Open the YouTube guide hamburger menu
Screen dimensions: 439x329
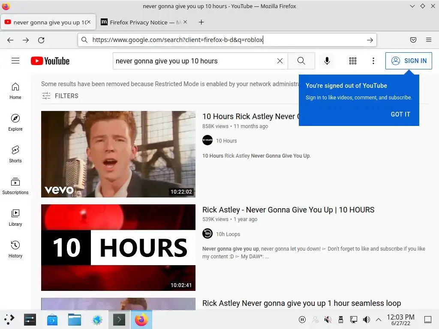coord(15,61)
